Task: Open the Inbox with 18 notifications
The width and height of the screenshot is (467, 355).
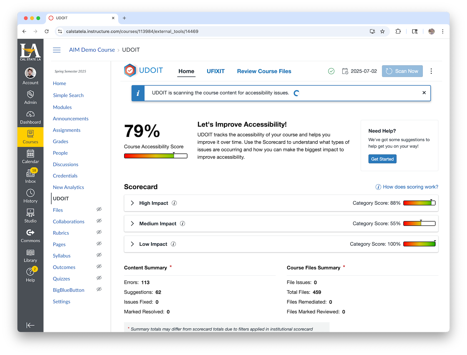Action: 30,175
